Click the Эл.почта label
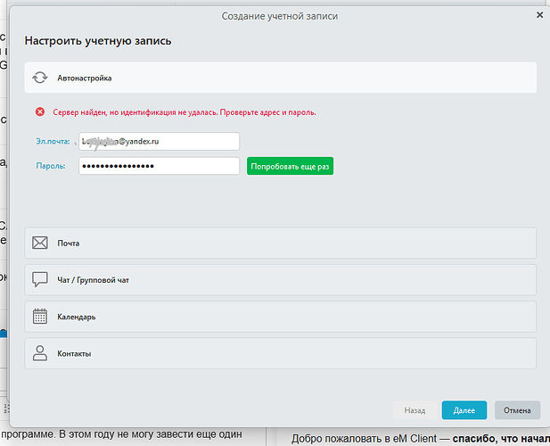This screenshot has height=446, width=550. point(53,142)
